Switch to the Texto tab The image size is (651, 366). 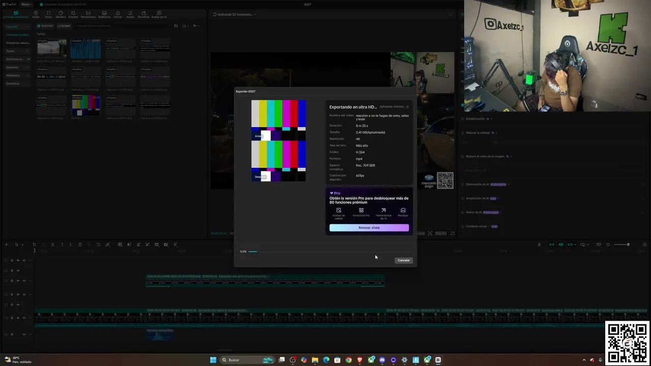pyautogui.click(x=48, y=14)
